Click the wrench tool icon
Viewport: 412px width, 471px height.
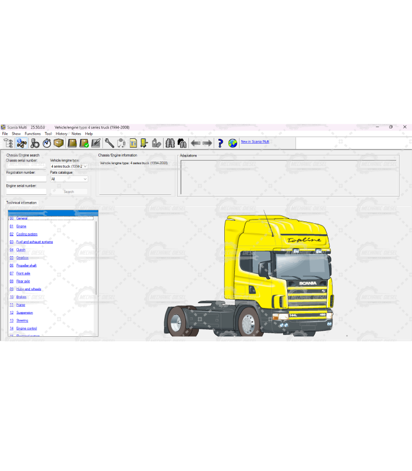click(109, 143)
